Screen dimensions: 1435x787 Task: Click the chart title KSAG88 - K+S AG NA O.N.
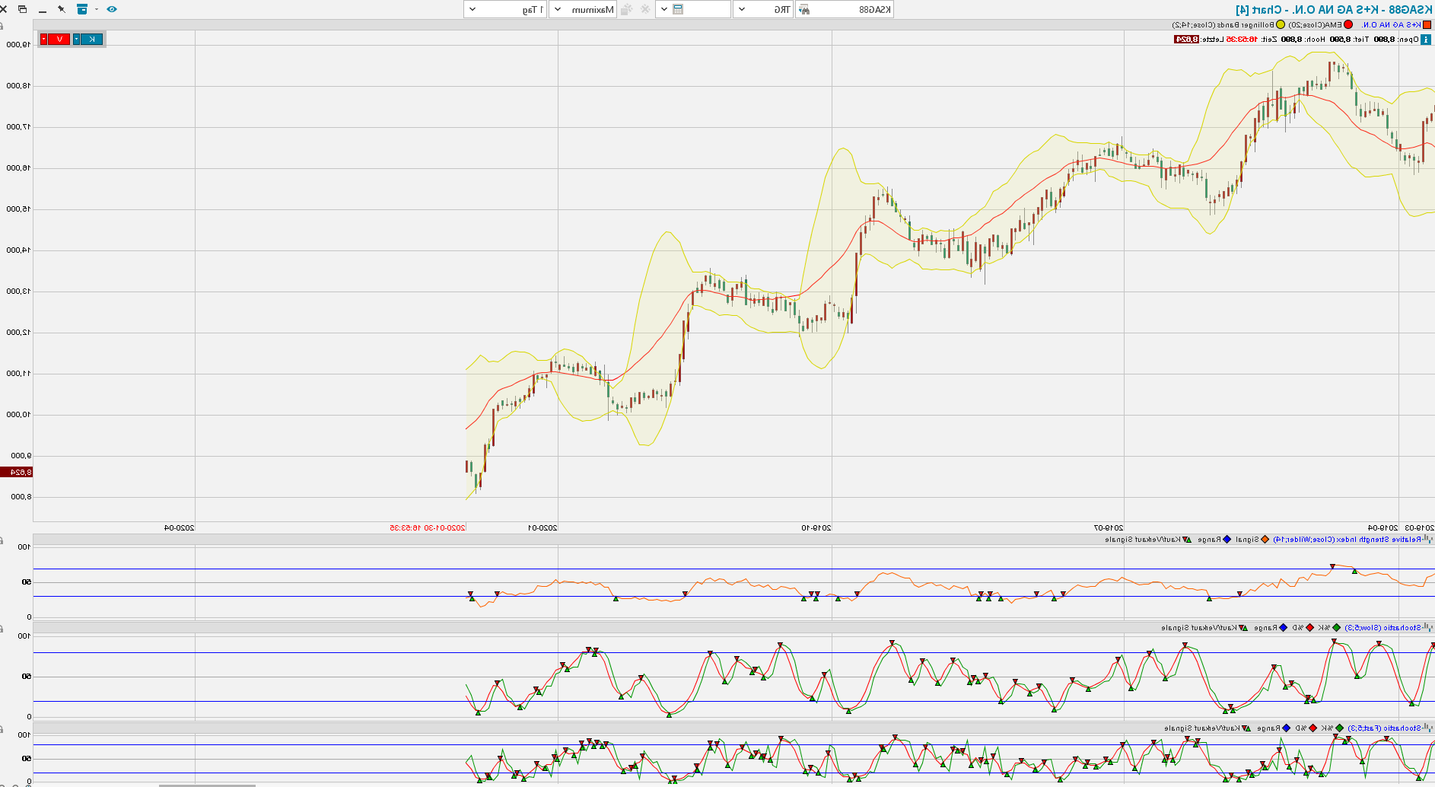[x=1334, y=9]
